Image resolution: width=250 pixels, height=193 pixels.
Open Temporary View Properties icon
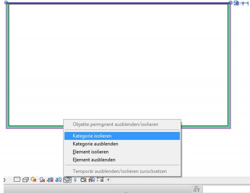[x=83, y=180]
